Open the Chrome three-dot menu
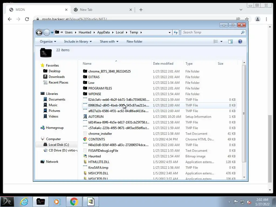The height and width of the screenshot is (207, 276). click(266, 19)
